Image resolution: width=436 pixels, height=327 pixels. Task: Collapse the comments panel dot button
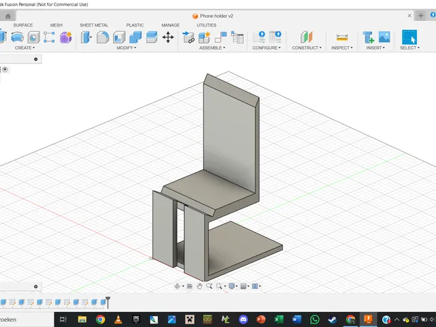[x=35, y=287]
